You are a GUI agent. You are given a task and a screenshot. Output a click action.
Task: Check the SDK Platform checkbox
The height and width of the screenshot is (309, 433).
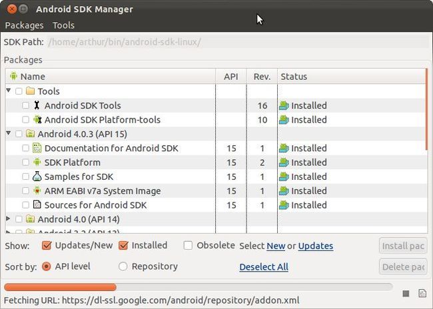(x=26, y=162)
